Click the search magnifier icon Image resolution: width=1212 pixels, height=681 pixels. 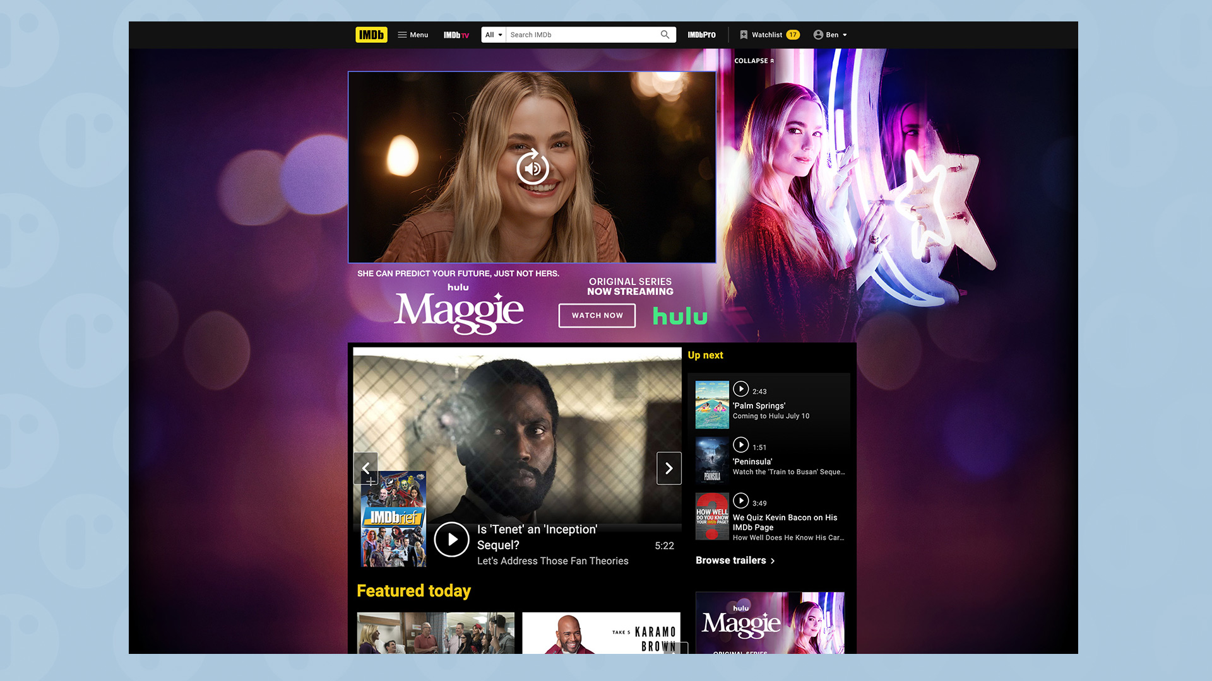[x=665, y=35]
